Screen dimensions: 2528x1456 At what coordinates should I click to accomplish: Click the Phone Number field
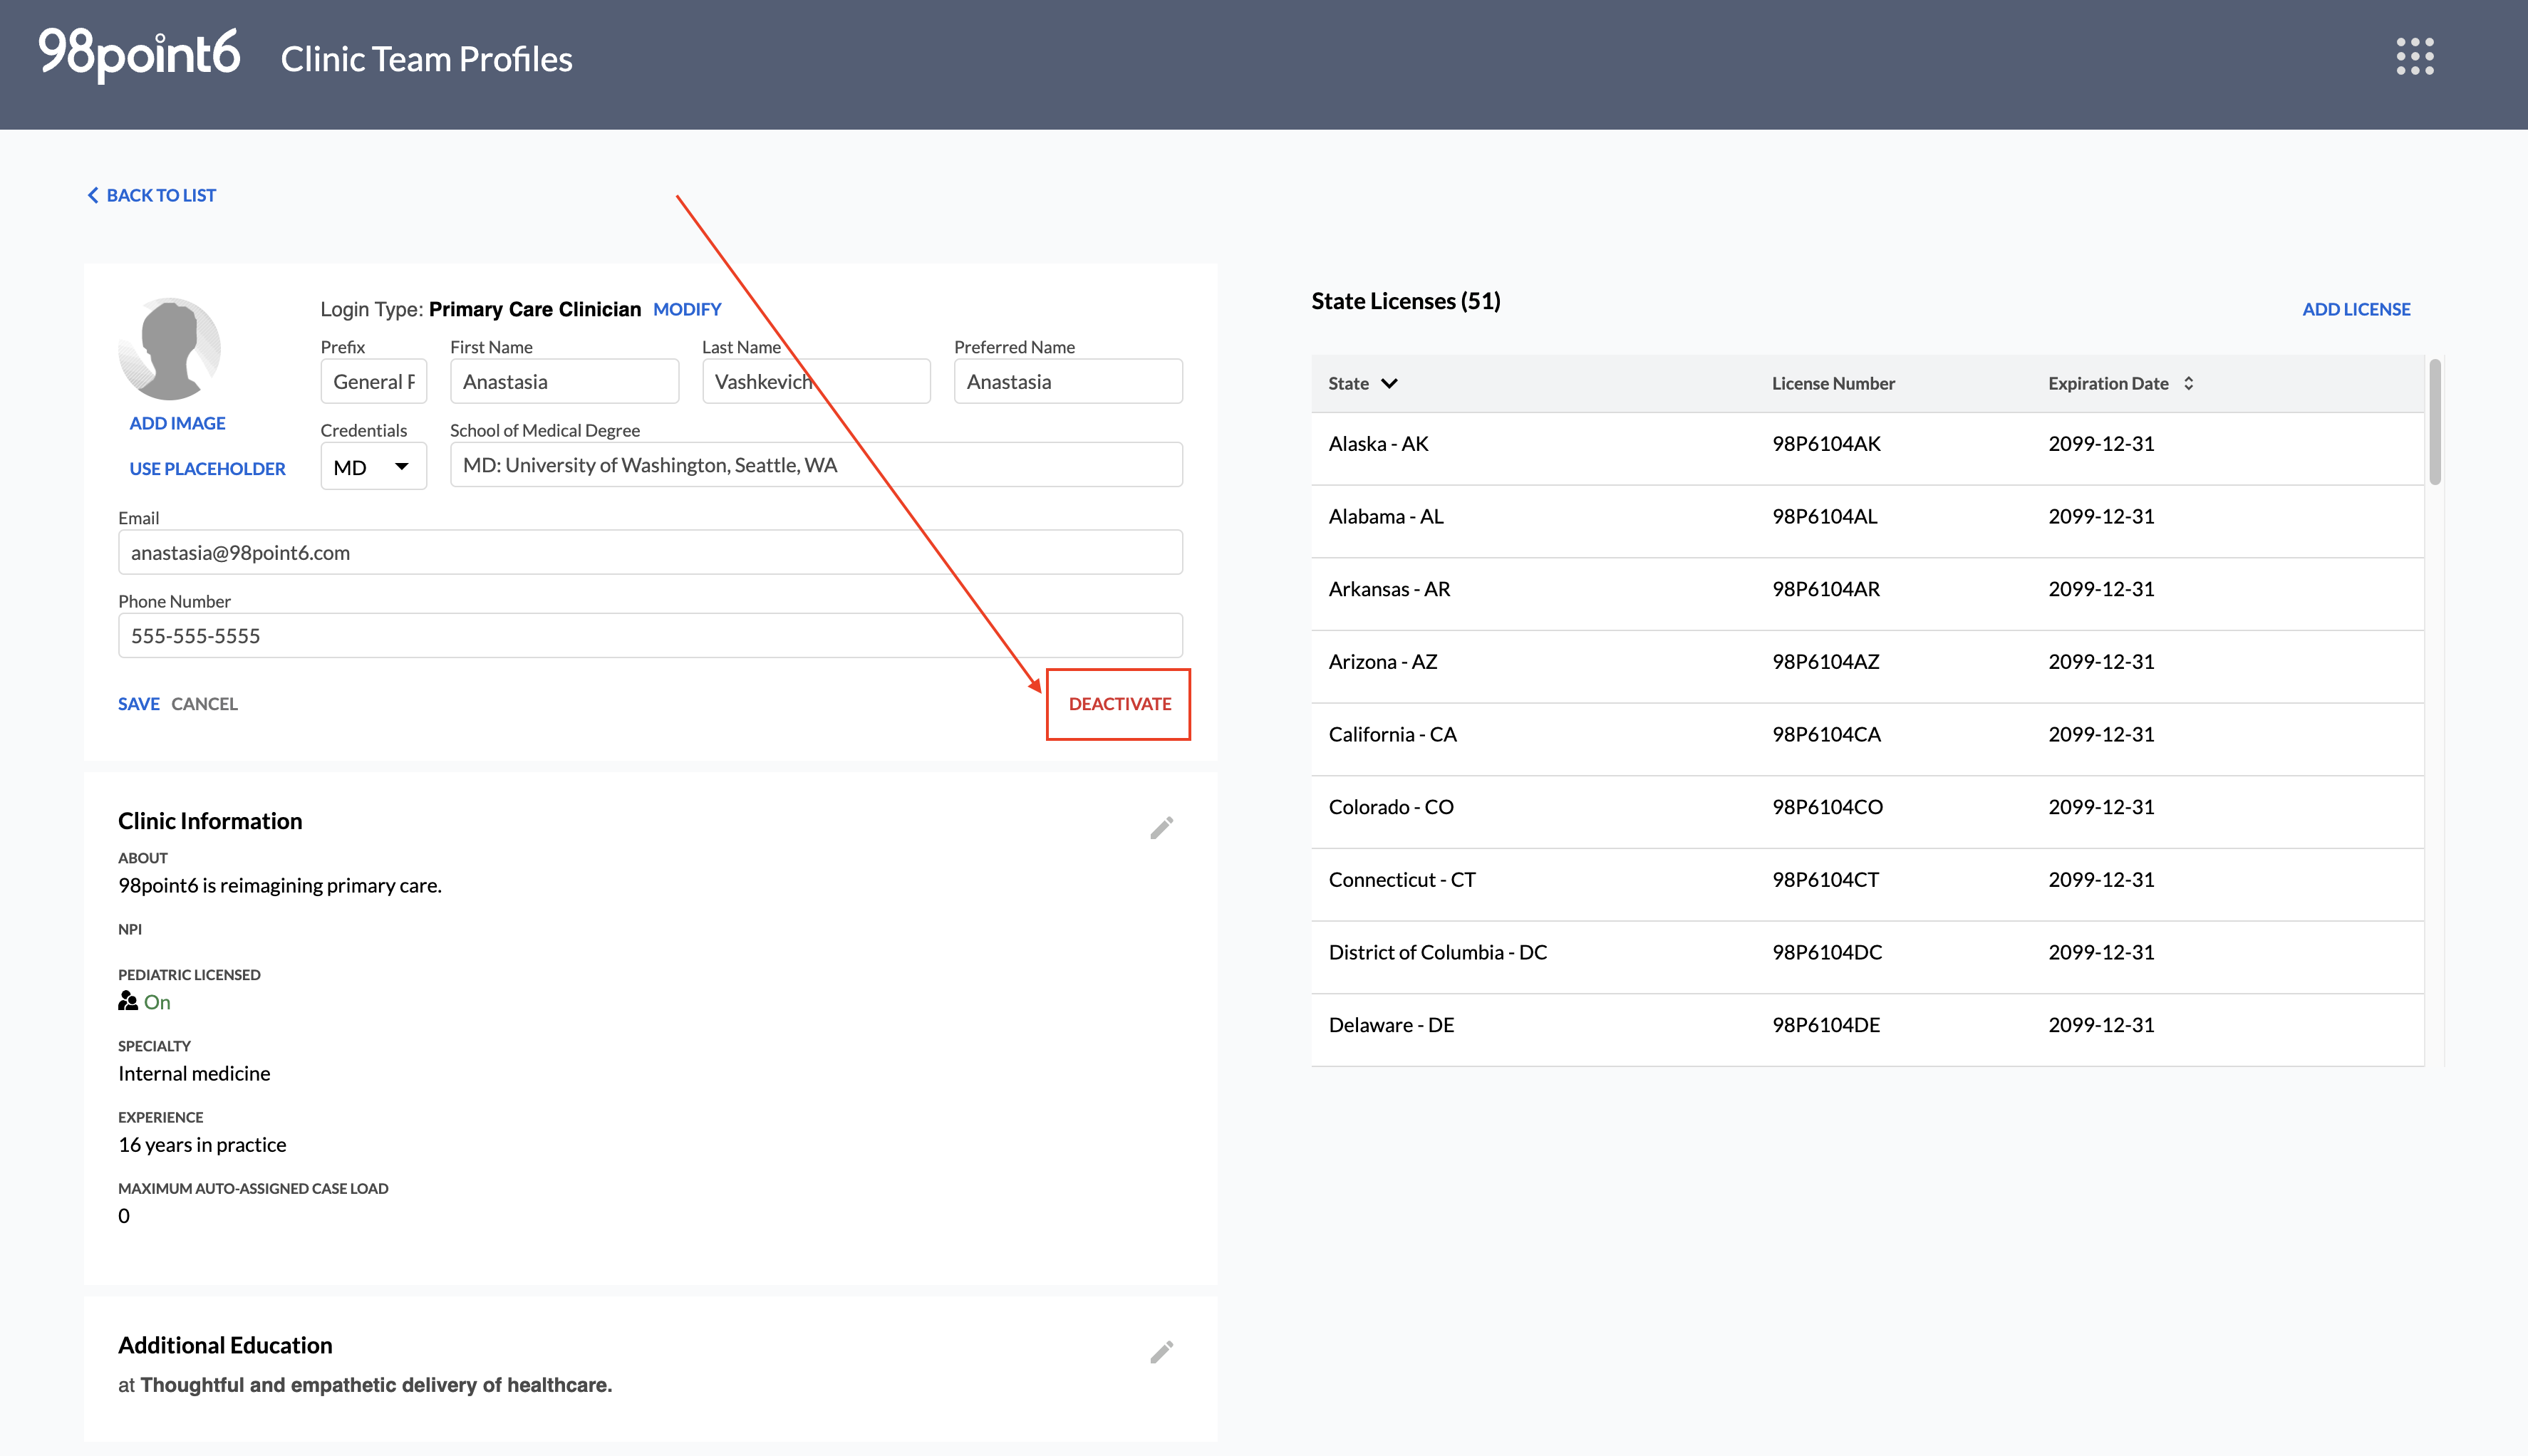coord(650,636)
